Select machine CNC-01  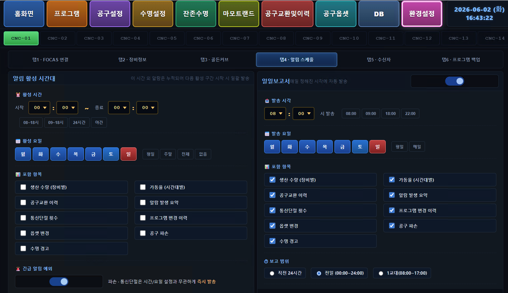pyautogui.click(x=21, y=38)
